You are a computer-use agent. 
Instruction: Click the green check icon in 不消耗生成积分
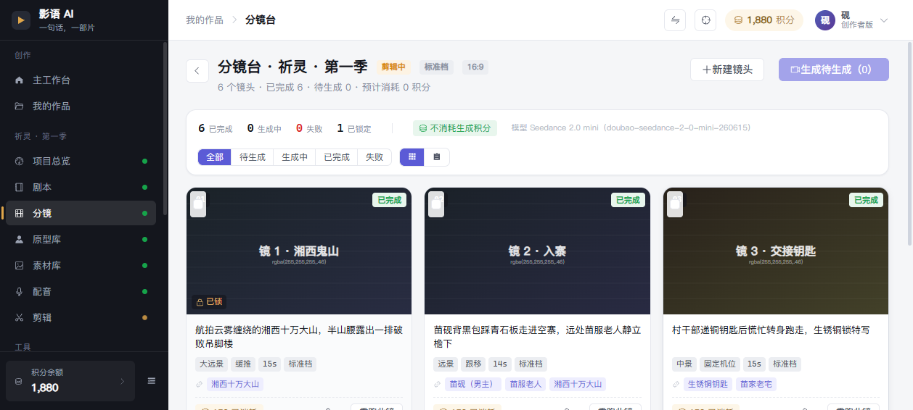click(x=423, y=128)
